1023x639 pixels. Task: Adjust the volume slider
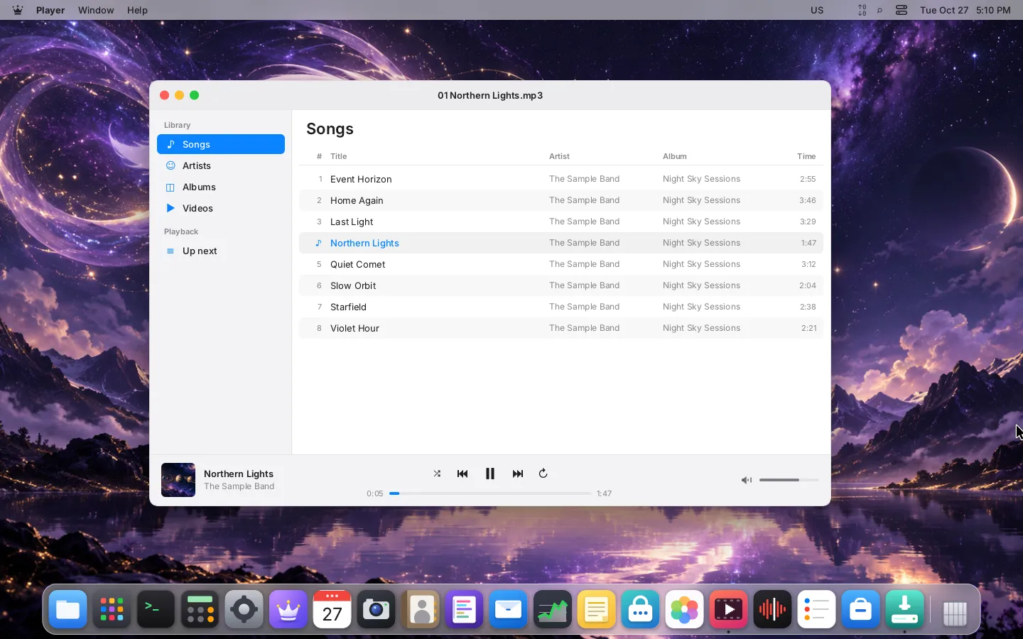tap(789, 480)
